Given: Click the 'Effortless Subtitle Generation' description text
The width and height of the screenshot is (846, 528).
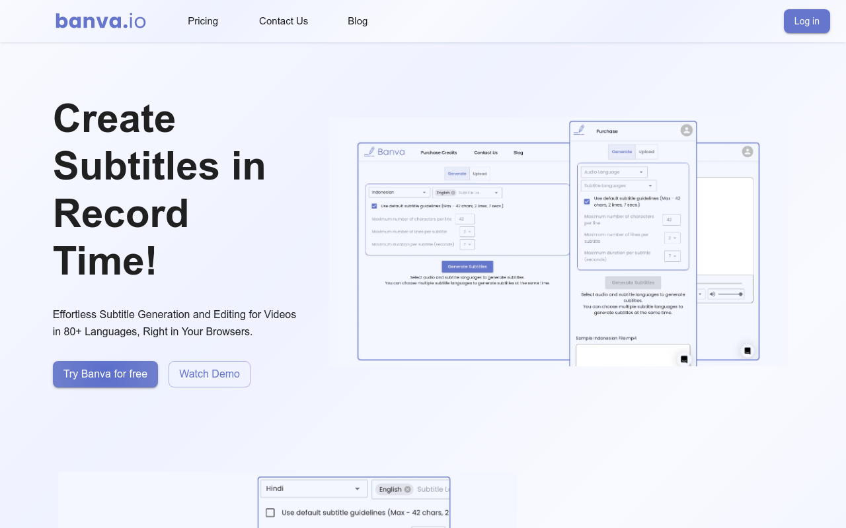Looking at the screenshot, I should pyautogui.click(x=174, y=323).
